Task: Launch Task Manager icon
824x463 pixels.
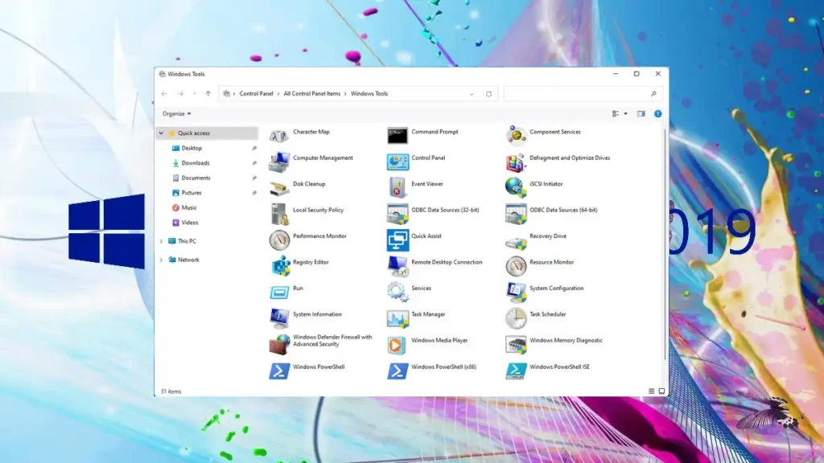Action: [x=398, y=318]
